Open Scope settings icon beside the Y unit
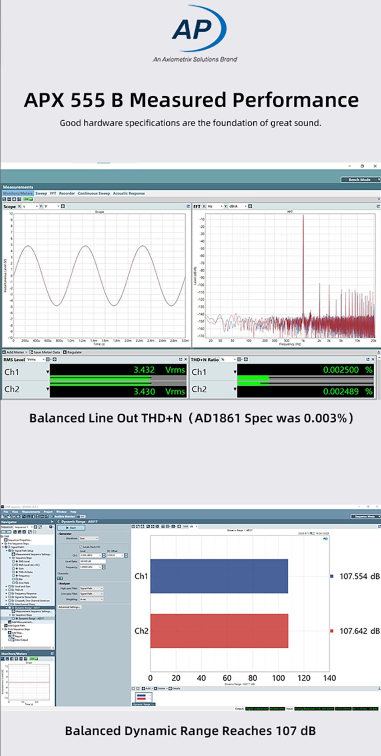The height and width of the screenshot is (756, 381). click(x=63, y=206)
